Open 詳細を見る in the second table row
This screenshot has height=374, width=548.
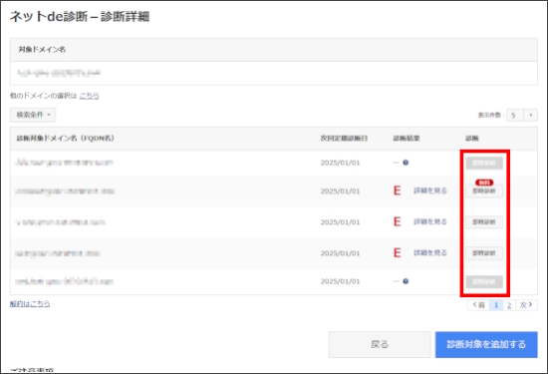[430, 190]
